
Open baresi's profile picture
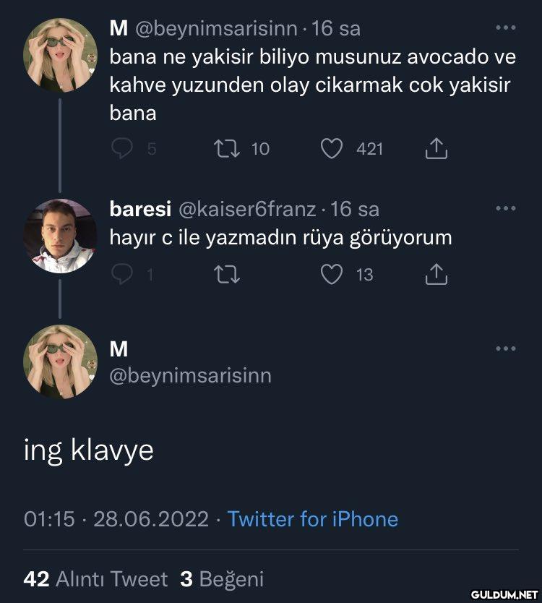pos(60,236)
